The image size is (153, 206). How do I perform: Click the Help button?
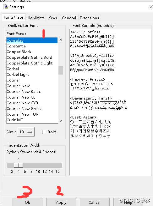[x=128, y=202]
